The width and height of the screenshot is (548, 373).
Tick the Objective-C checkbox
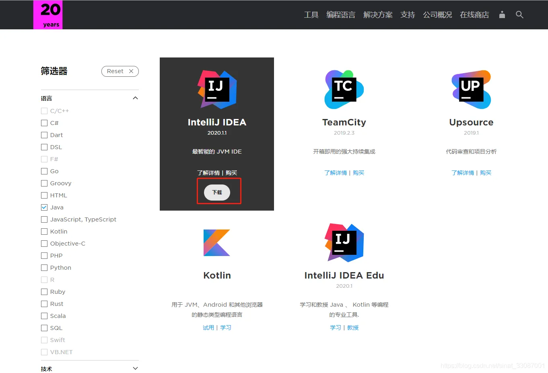tap(44, 244)
